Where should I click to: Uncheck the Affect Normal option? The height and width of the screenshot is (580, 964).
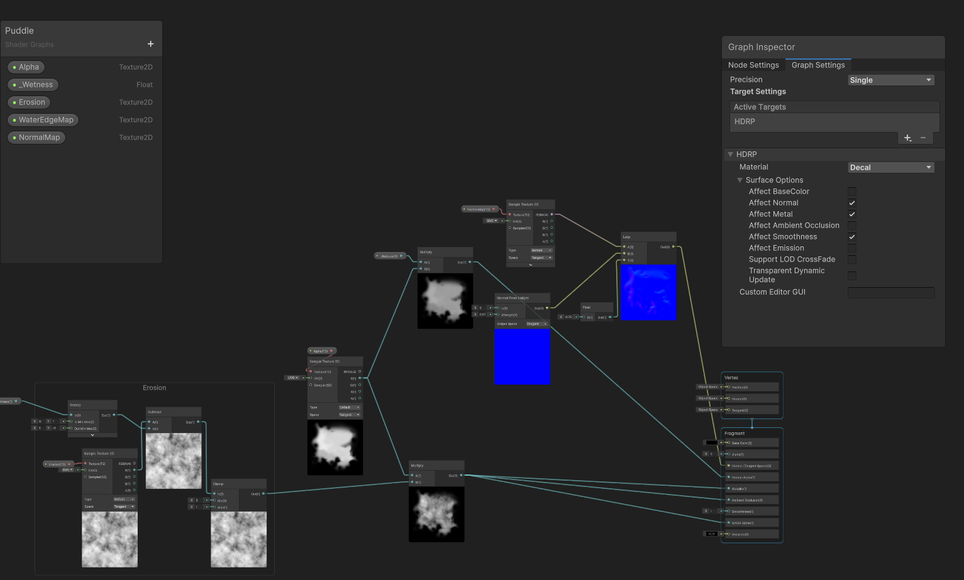pos(852,203)
